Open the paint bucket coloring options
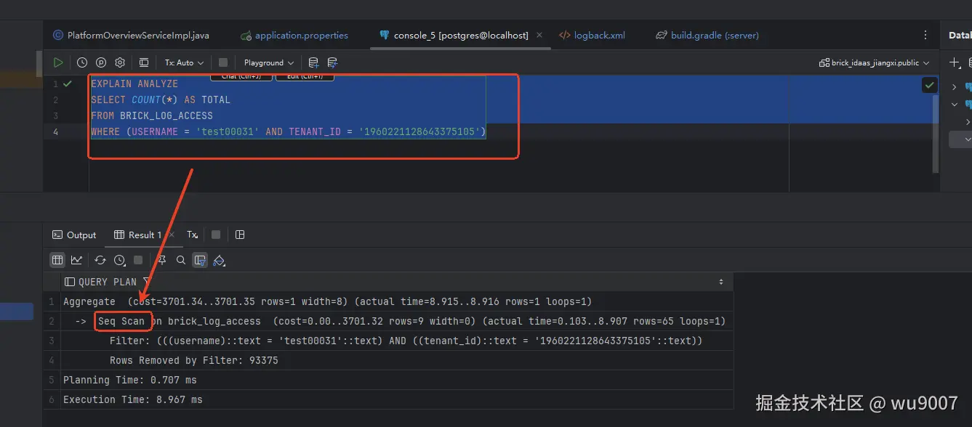The width and height of the screenshot is (972, 427). [x=220, y=259]
